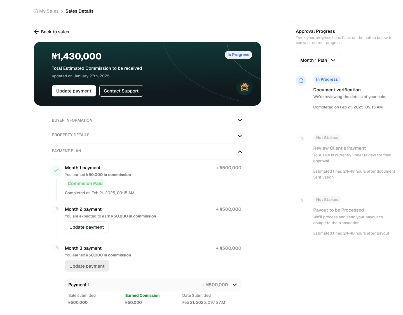Click the Sales Details breadcrumb text
This screenshot has width=403, height=315.
(x=79, y=11)
